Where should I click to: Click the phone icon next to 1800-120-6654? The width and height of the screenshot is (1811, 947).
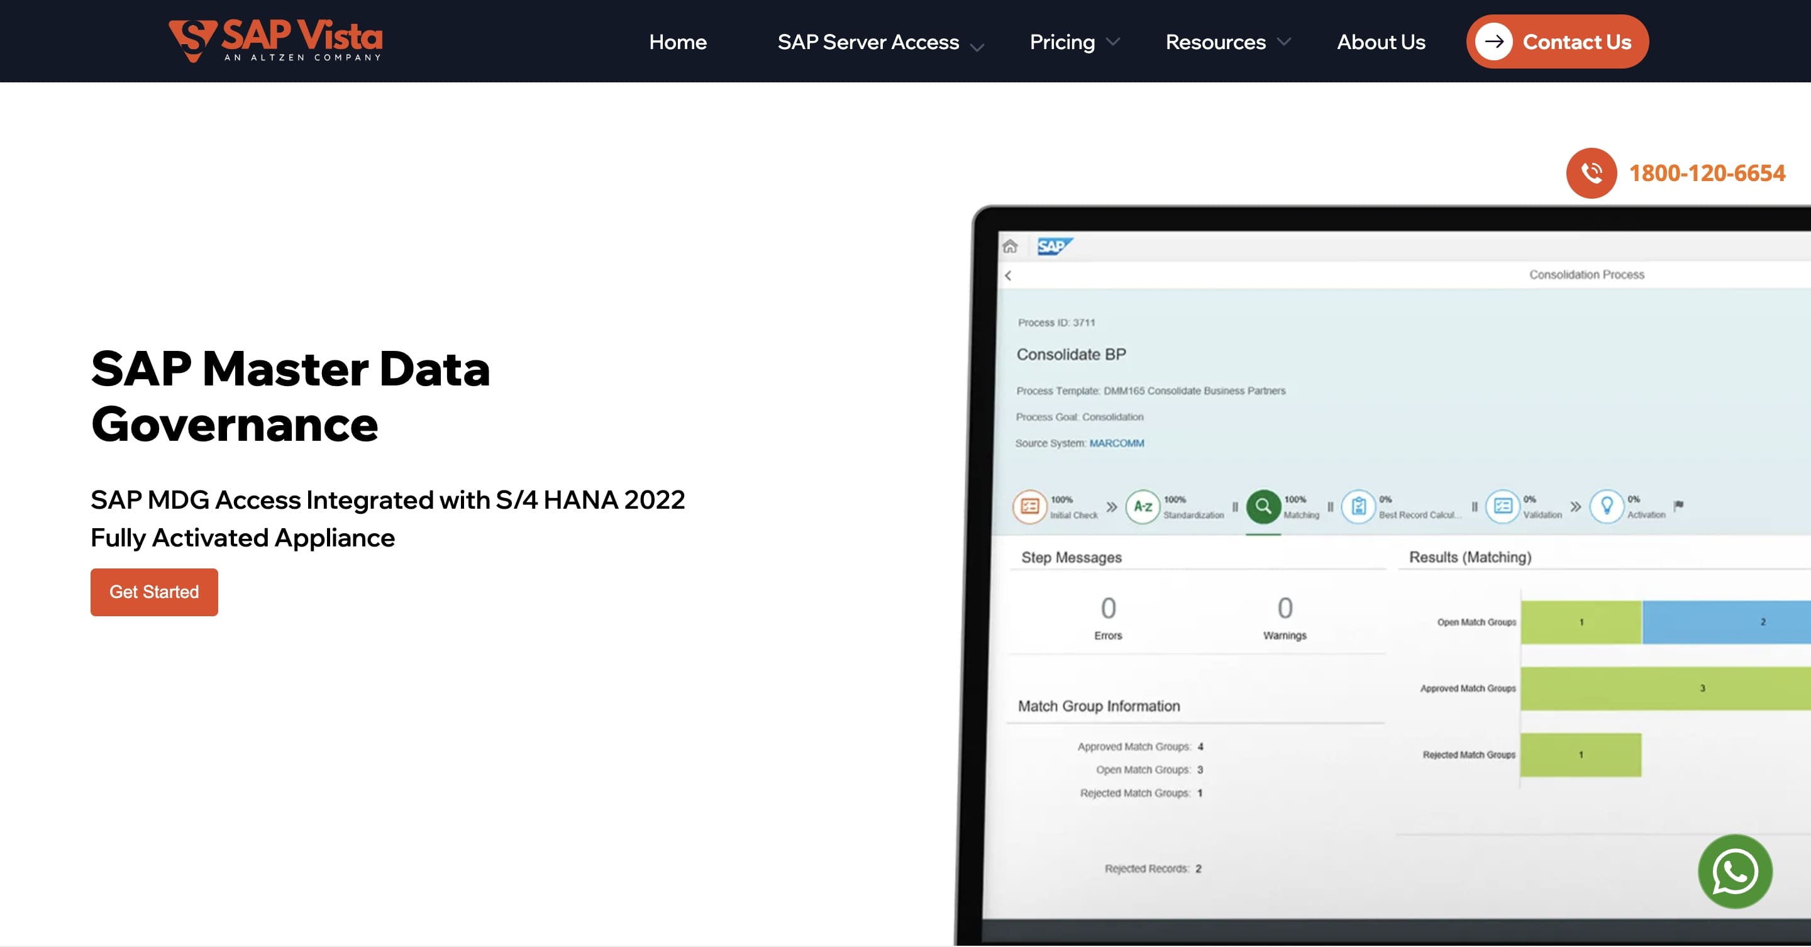[1590, 174]
